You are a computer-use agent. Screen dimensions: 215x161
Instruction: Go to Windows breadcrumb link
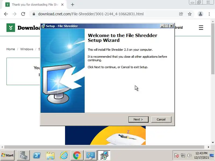click(27, 49)
